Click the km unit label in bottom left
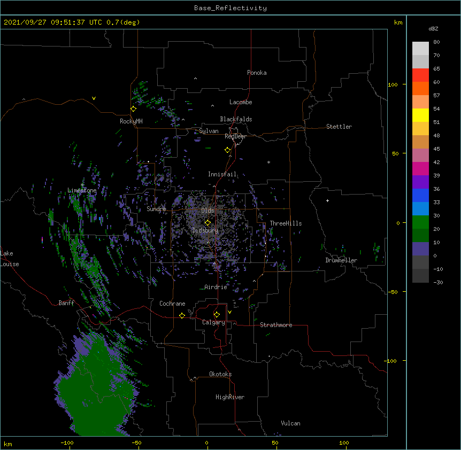The width and height of the screenshot is (461, 450). click(x=8, y=444)
